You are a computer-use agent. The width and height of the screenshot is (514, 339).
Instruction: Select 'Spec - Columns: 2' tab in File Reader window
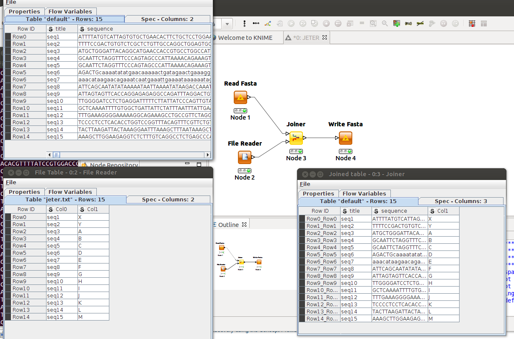[x=168, y=199]
